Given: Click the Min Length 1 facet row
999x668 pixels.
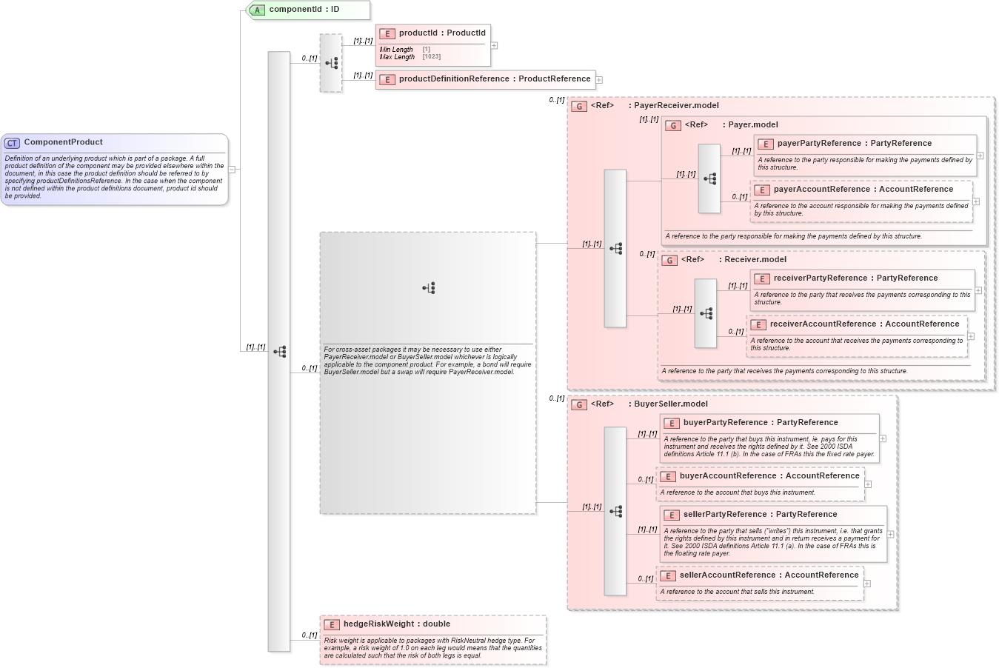Looking at the screenshot, I should point(404,48).
